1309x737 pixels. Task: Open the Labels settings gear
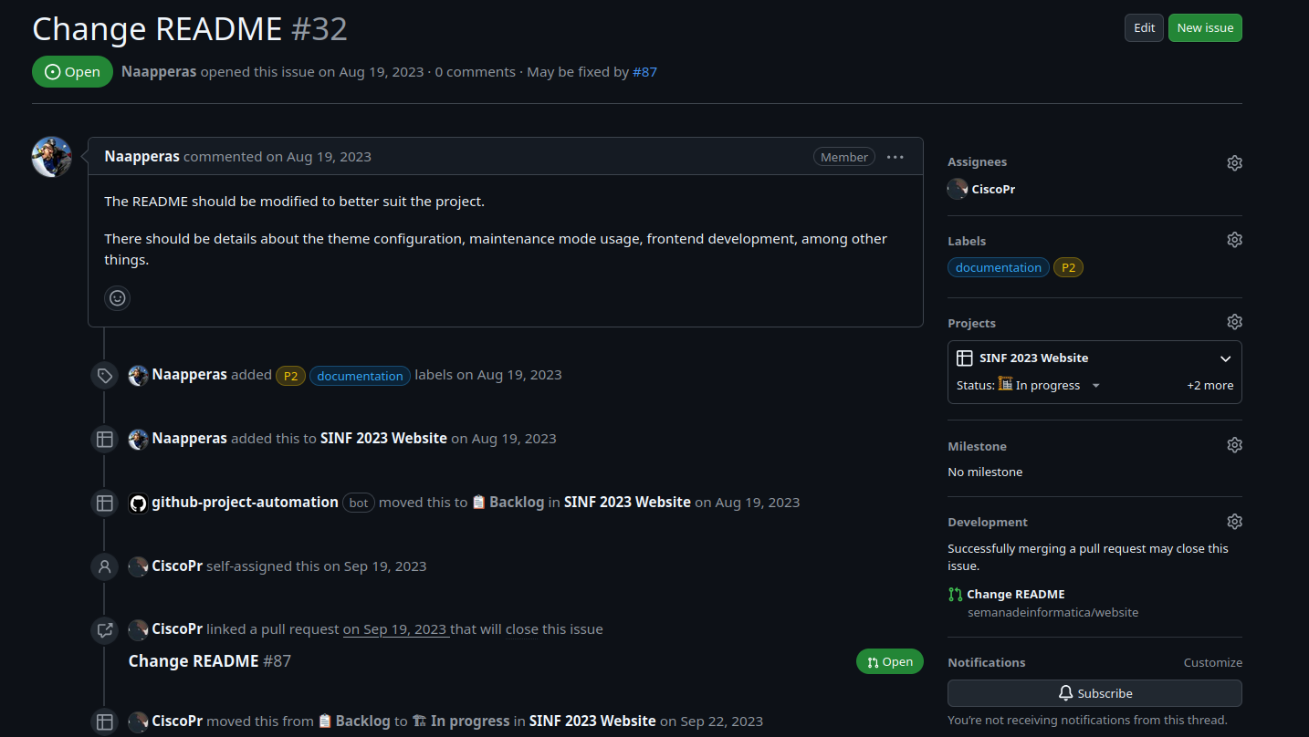point(1234,240)
